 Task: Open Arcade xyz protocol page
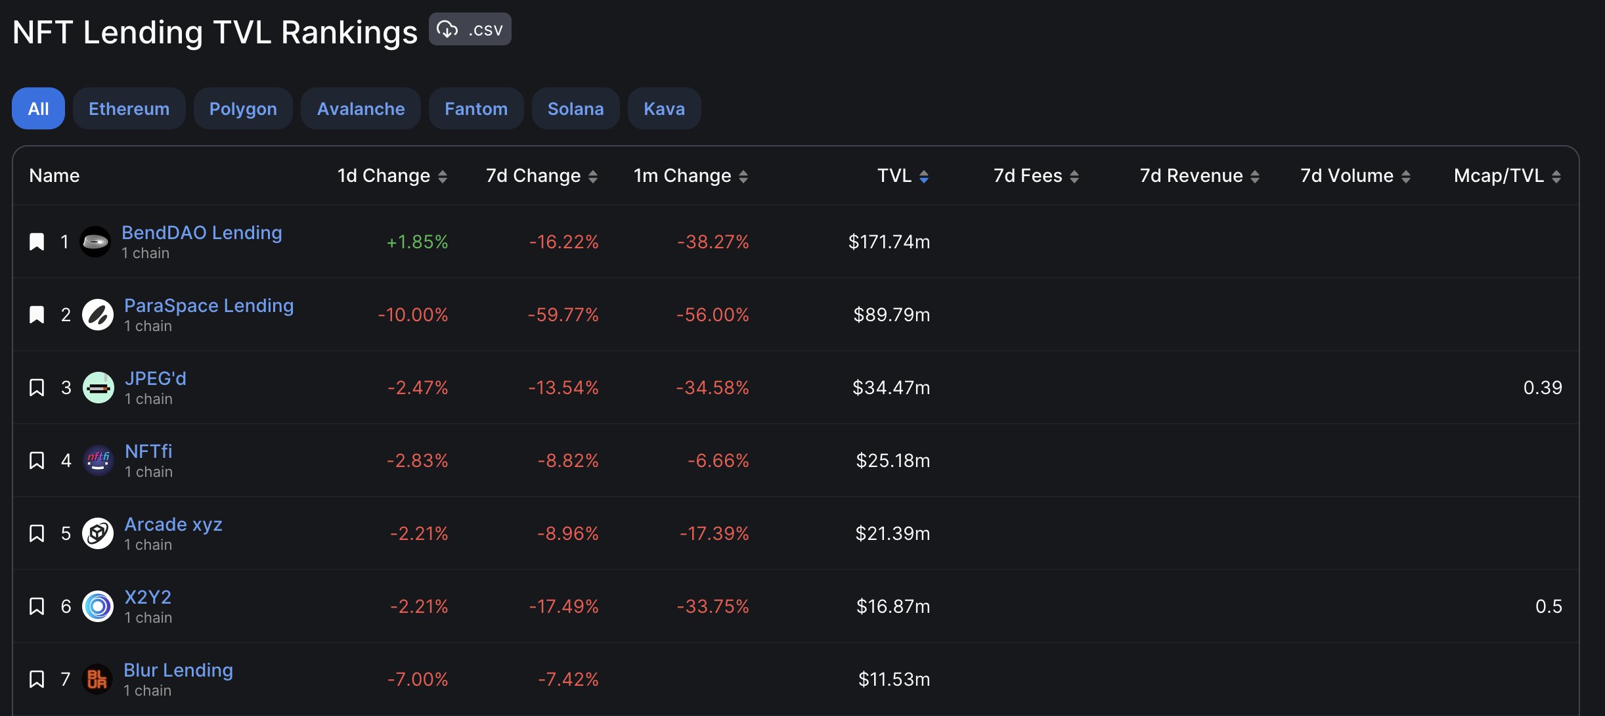click(173, 524)
